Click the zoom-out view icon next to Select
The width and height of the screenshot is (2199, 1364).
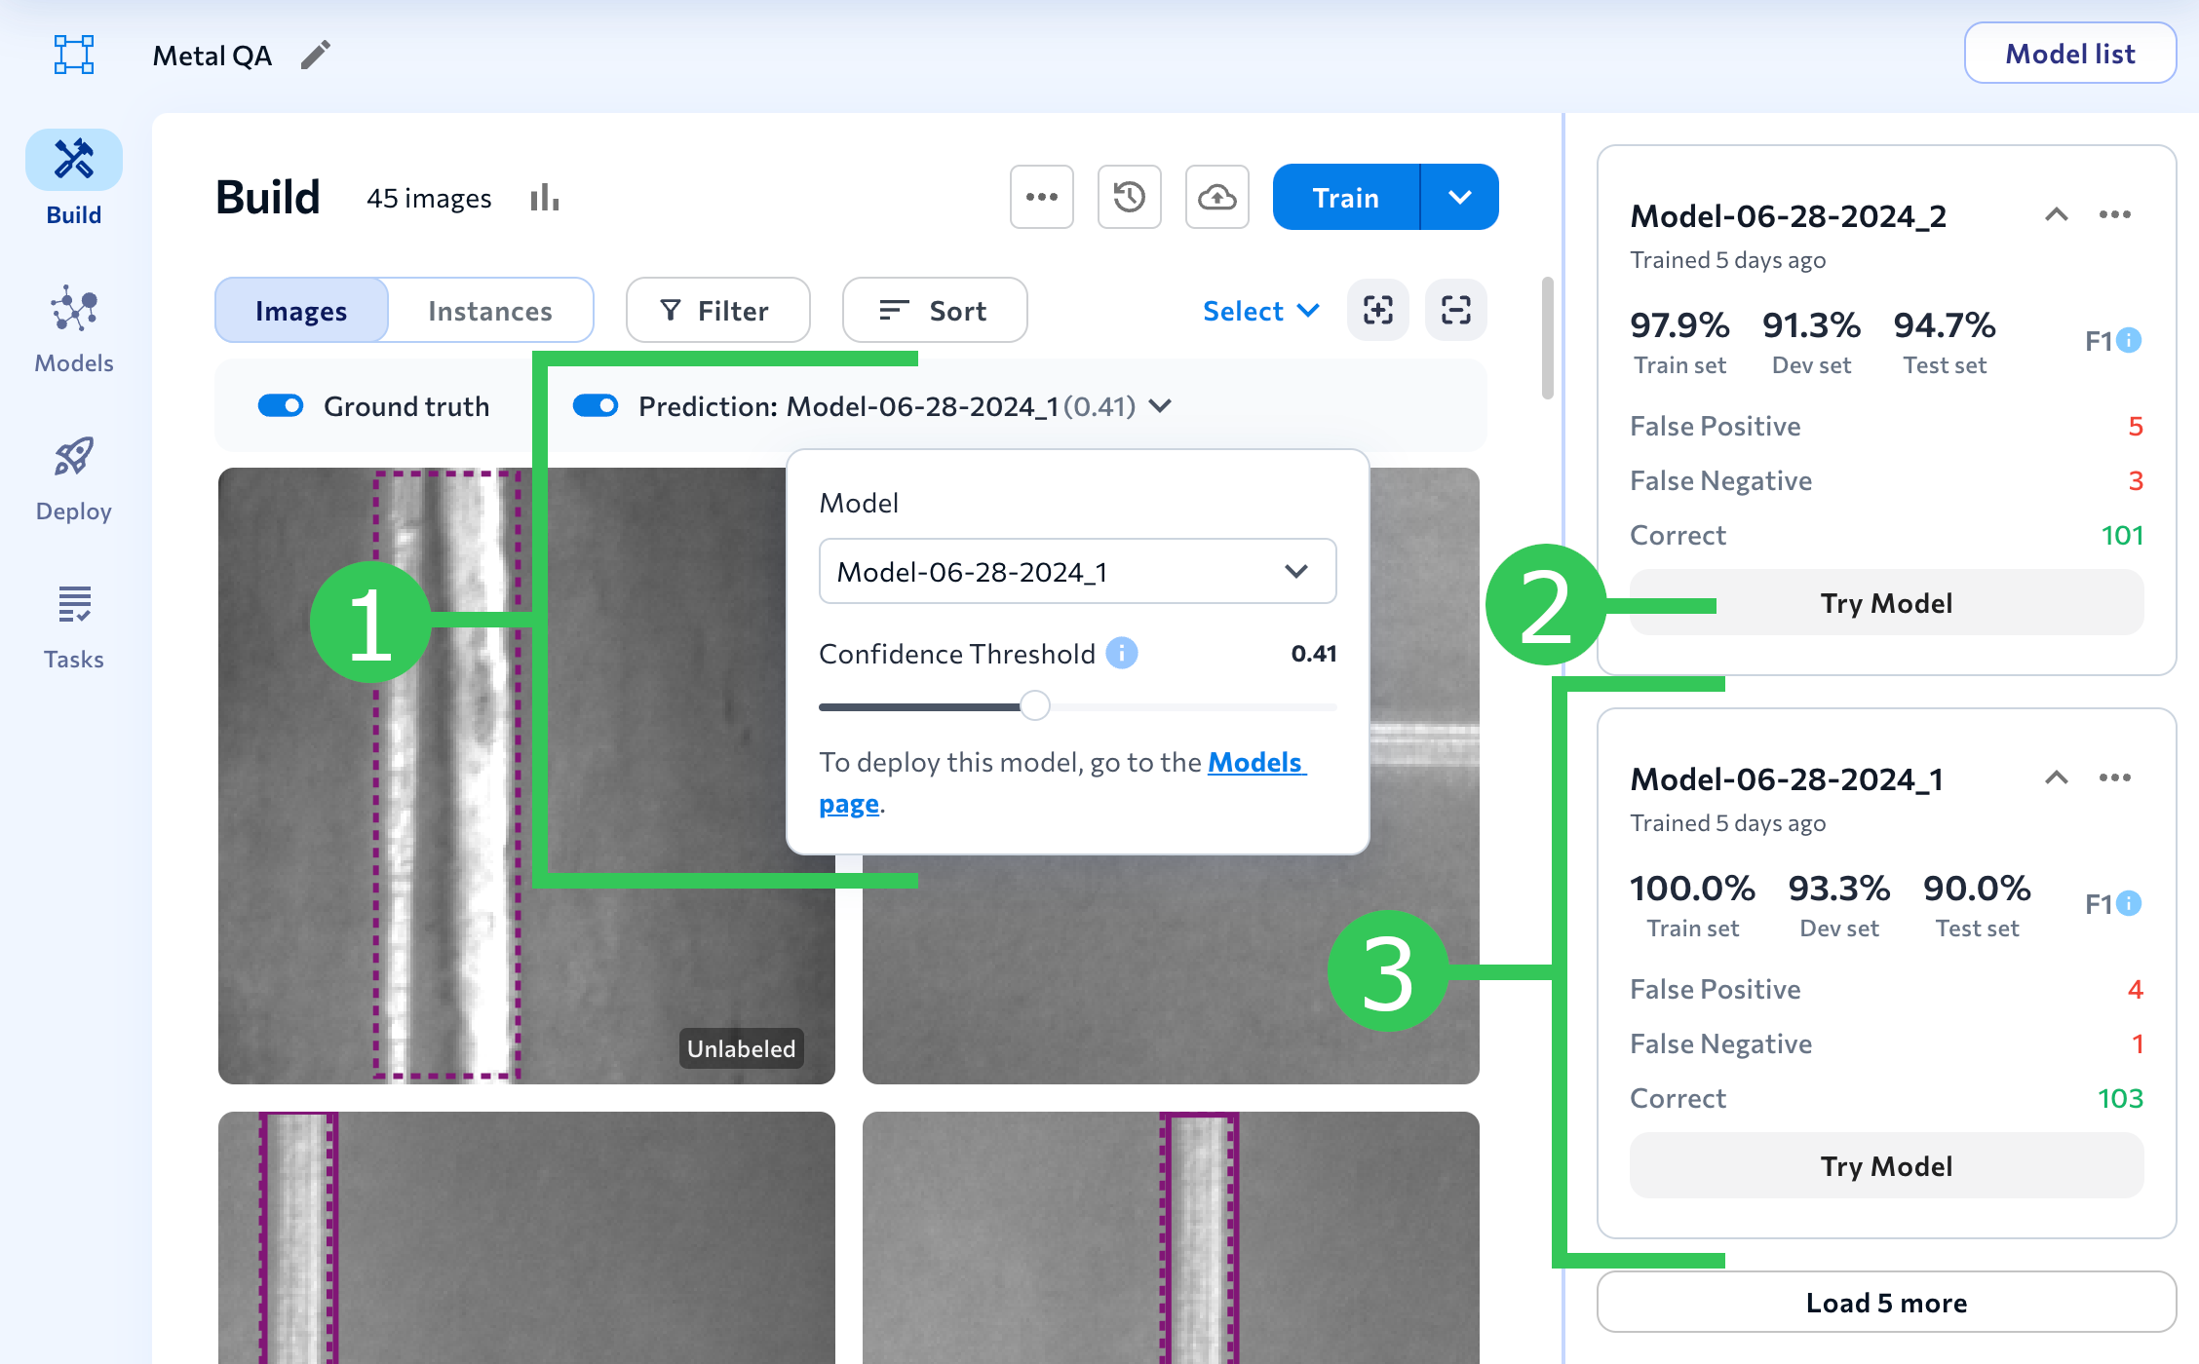1456,310
